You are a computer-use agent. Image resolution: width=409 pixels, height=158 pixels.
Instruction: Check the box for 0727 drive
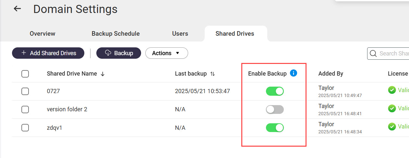click(25, 91)
